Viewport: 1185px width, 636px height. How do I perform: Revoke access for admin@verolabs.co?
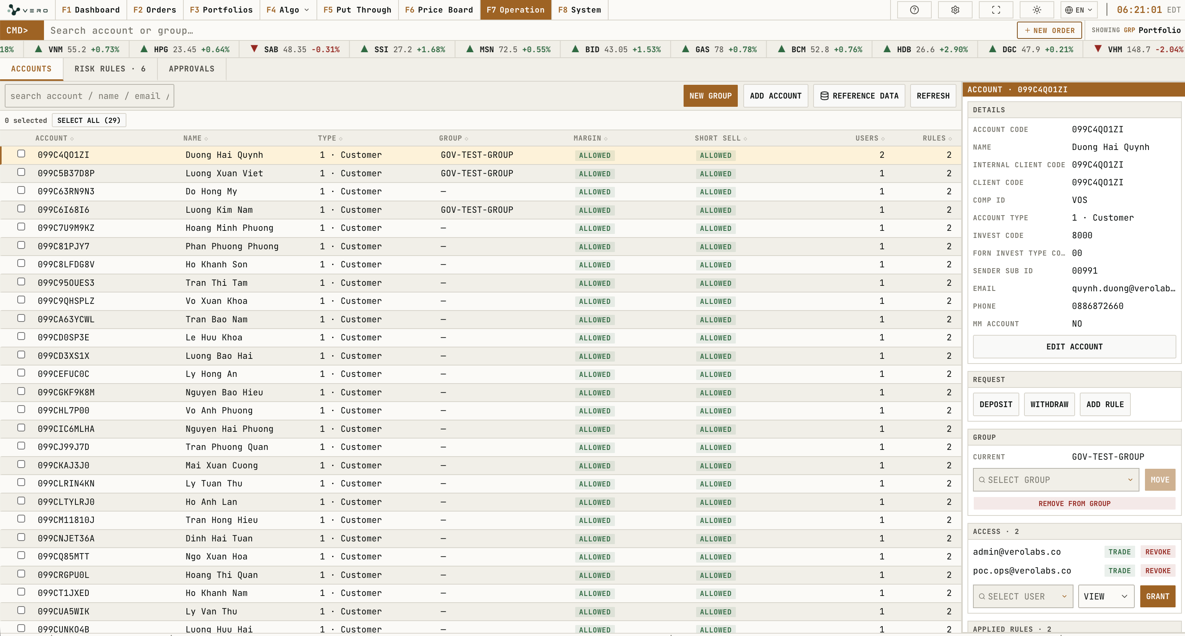[x=1158, y=552]
